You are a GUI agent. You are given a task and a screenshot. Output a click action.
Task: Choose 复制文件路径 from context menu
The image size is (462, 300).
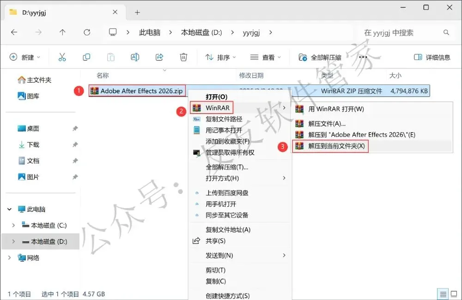[x=224, y=119]
